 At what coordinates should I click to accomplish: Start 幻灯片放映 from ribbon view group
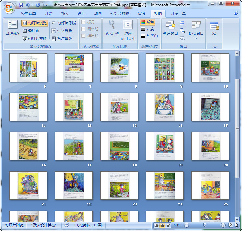(x=35, y=39)
